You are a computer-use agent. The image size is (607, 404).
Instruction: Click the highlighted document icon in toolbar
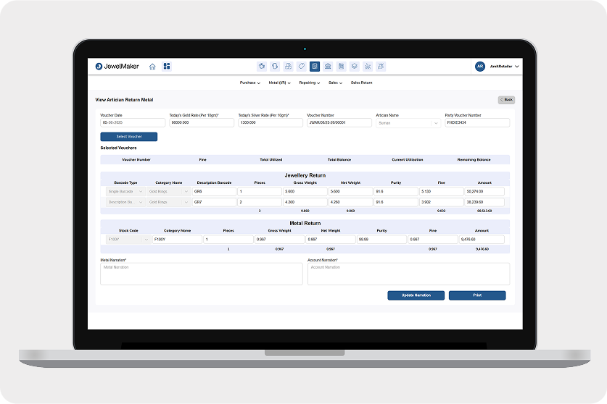coord(315,67)
